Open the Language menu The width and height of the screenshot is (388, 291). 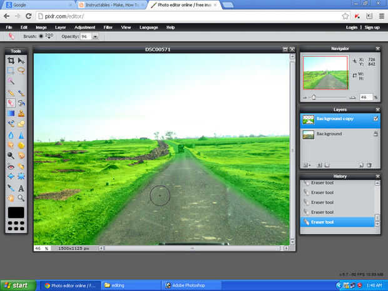[x=149, y=28]
